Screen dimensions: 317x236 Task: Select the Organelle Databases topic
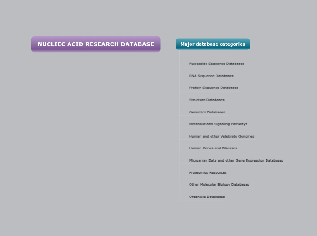coord(207,197)
